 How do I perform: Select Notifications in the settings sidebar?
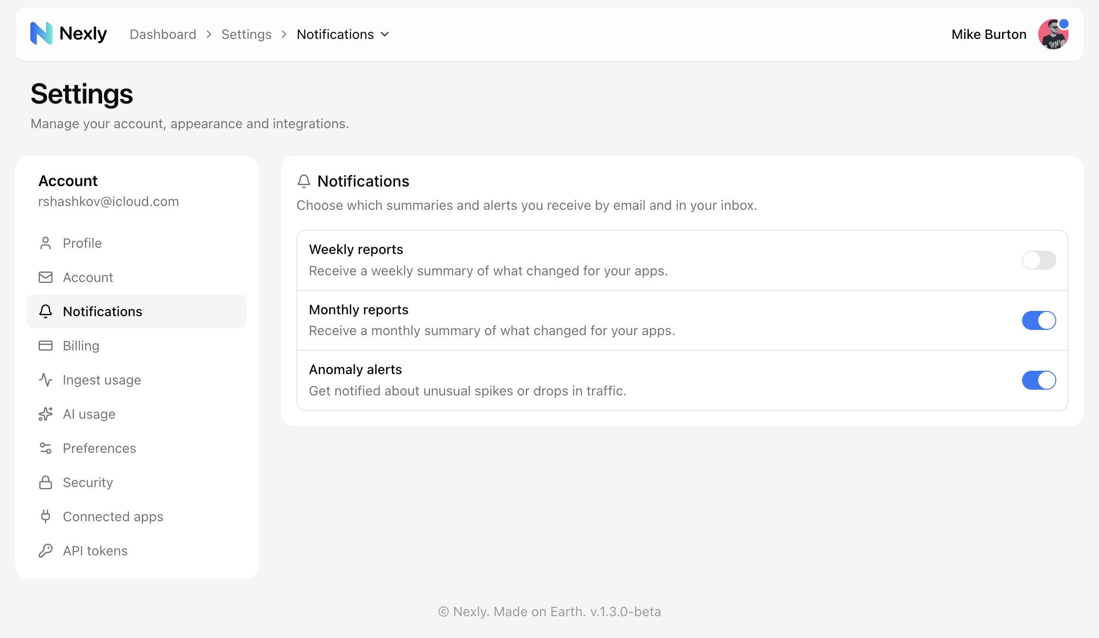click(x=137, y=311)
